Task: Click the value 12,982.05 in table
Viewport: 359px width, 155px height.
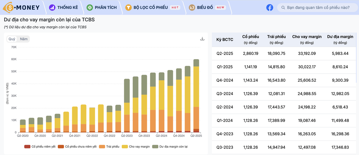Action: (x=340, y=94)
